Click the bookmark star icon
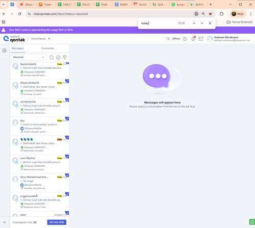 [211, 14]
